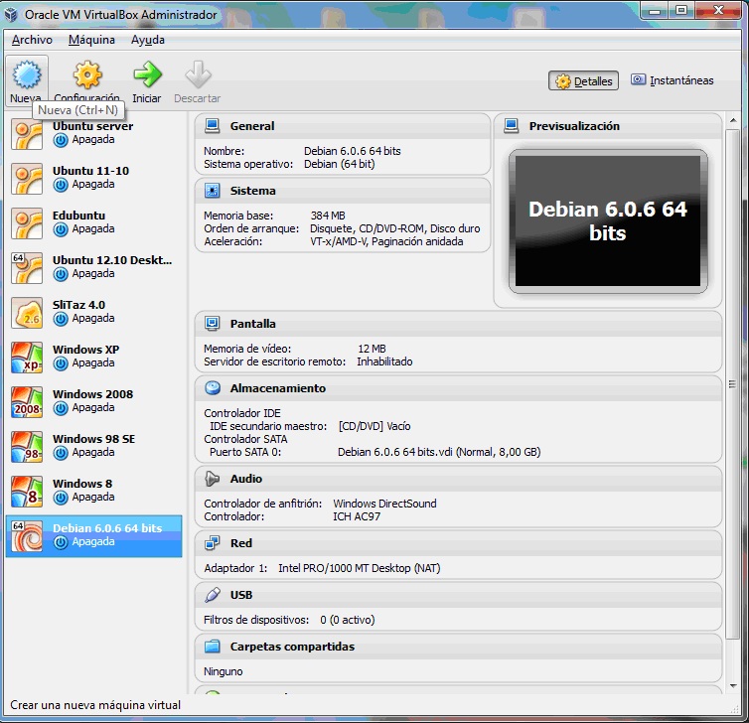Collapse the Sistema section header
749x723 pixels.
pos(252,191)
